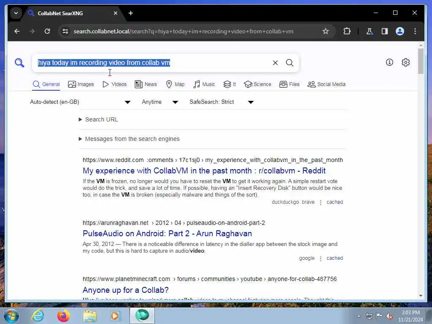Switch to the Files search tab

[289, 84]
